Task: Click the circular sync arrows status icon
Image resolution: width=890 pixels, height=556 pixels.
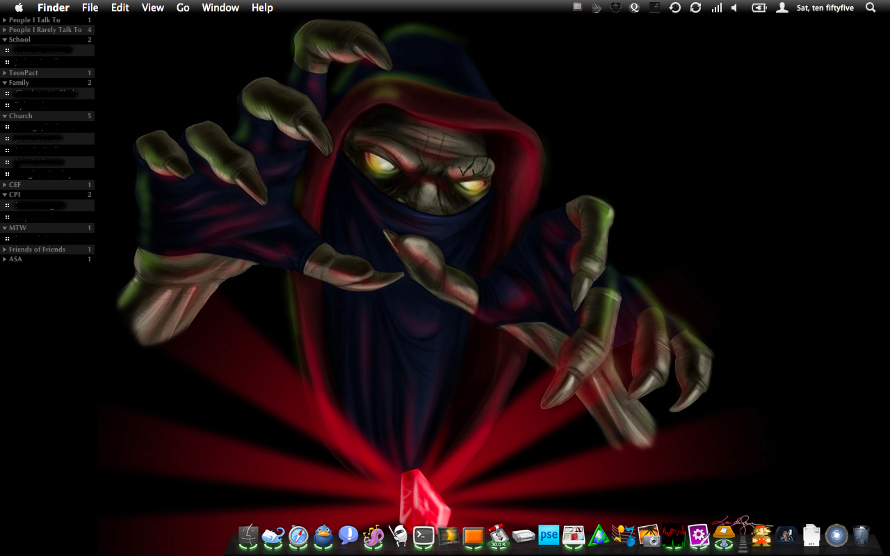Action: click(x=695, y=8)
